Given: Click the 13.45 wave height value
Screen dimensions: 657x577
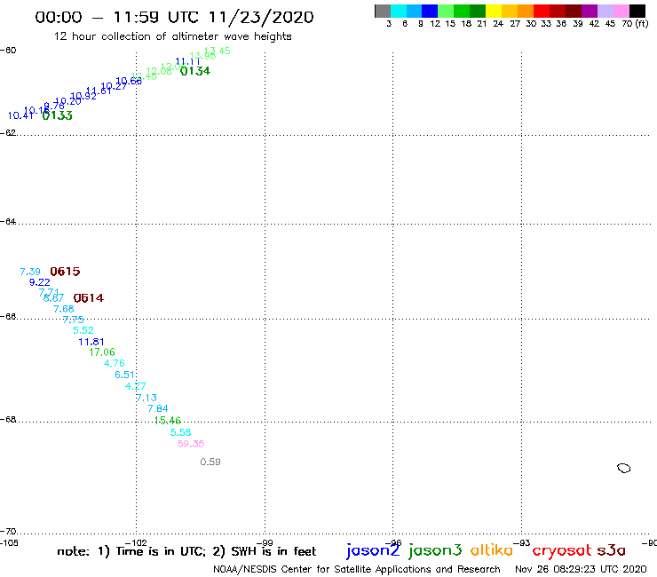Looking at the screenshot, I should point(217,51).
